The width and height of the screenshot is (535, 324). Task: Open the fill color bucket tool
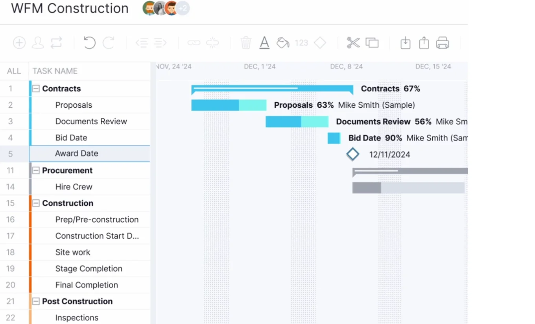point(282,42)
